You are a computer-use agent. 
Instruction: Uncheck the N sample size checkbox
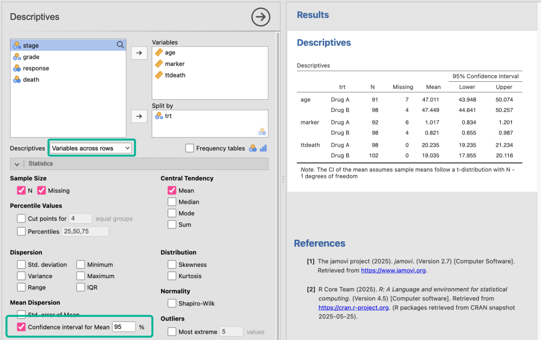pyautogui.click(x=21, y=191)
